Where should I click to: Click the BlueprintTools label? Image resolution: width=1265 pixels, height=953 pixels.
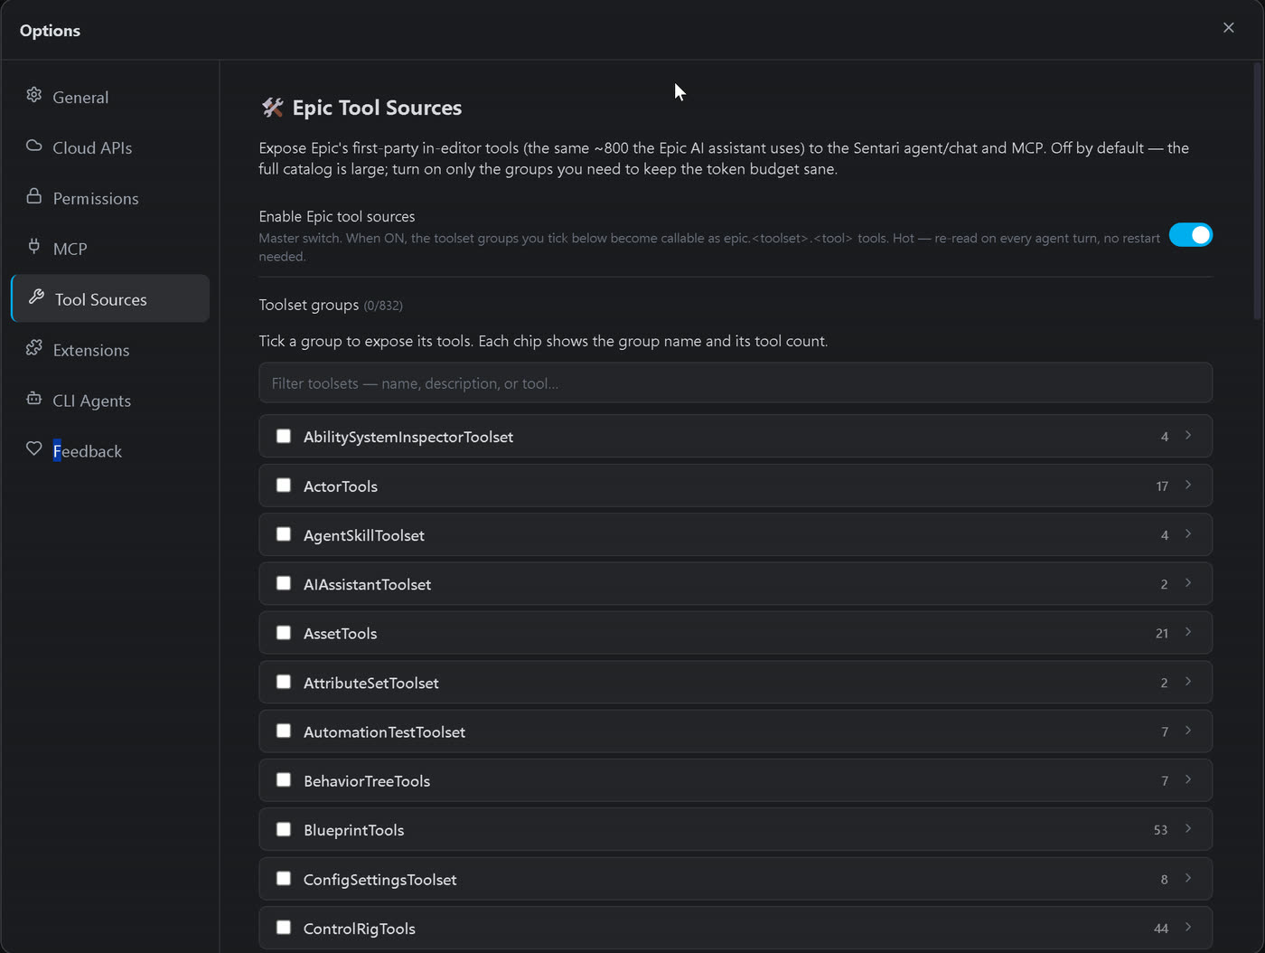click(354, 830)
